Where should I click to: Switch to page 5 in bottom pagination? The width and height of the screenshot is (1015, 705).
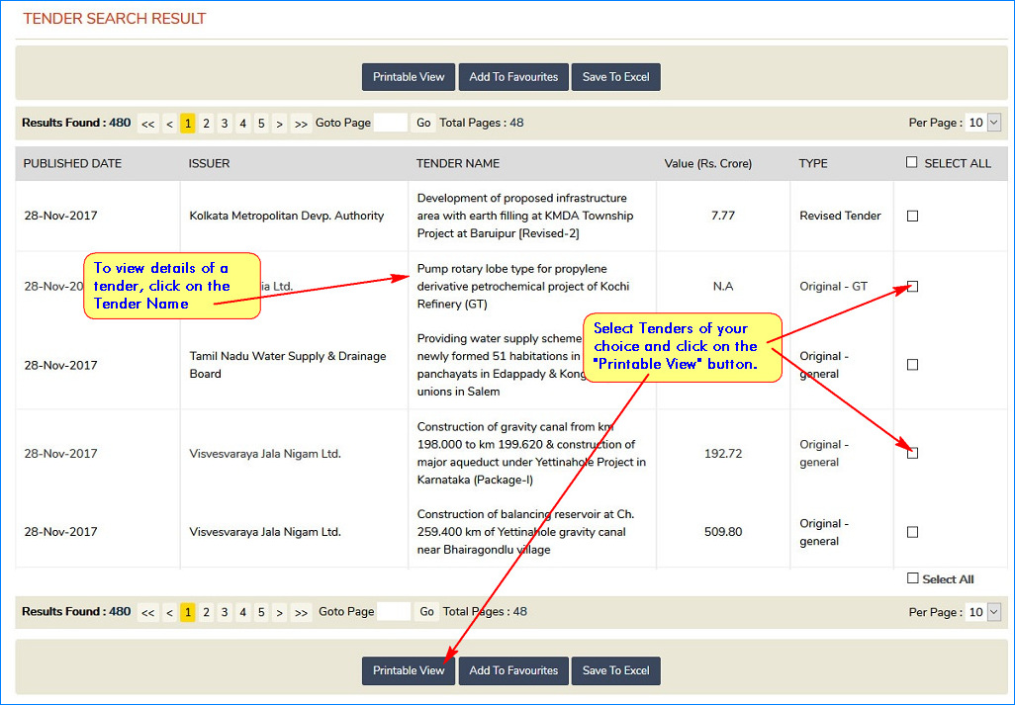coord(261,612)
